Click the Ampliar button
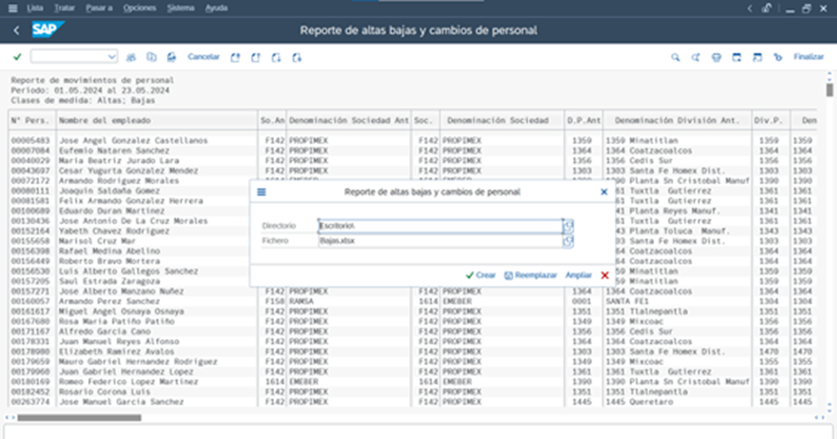Screen dimensions: 837x439 pos(578,275)
